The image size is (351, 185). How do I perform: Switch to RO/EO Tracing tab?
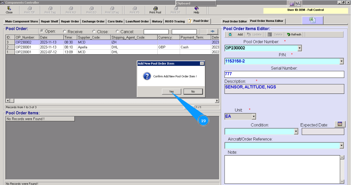point(175,22)
